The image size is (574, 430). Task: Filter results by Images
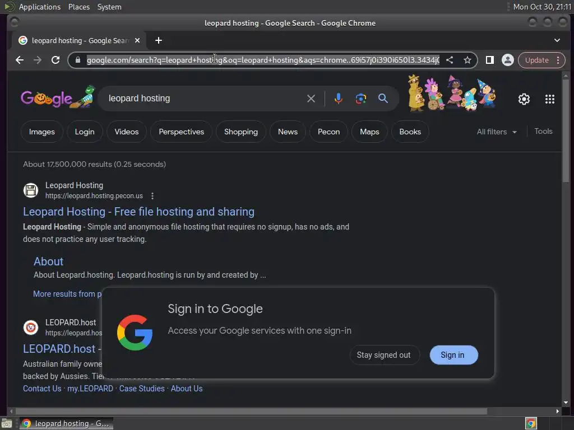[41, 132]
